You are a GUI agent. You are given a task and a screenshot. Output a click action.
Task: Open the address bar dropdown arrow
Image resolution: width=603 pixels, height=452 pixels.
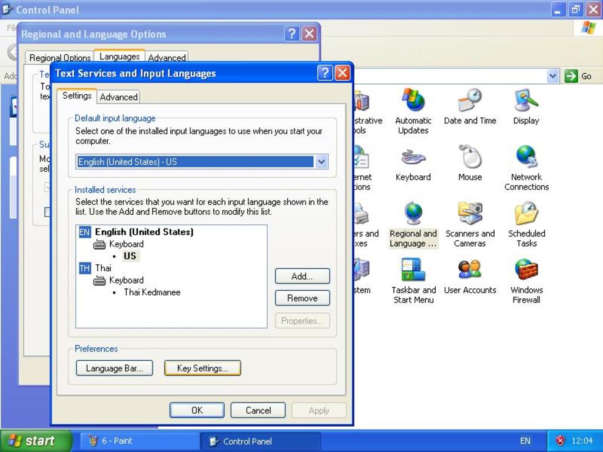552,76
